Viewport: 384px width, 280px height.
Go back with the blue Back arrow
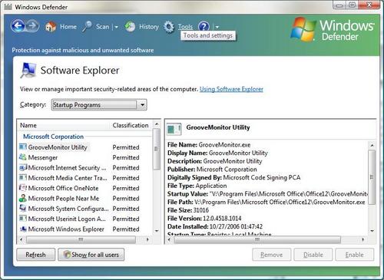point(18,26)
